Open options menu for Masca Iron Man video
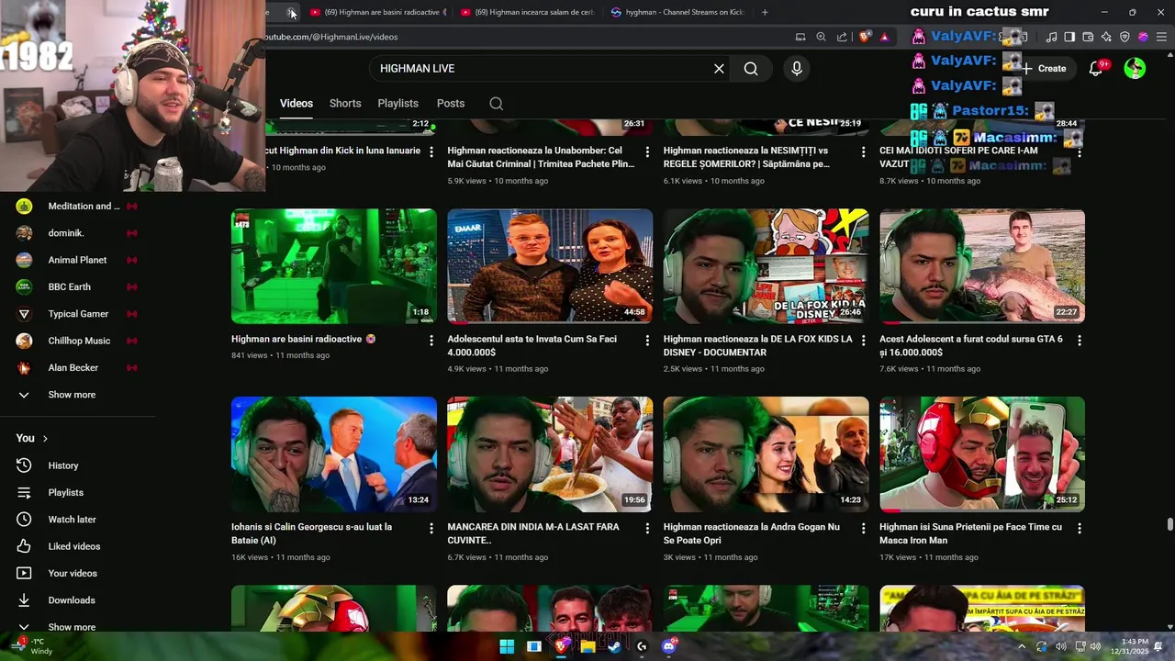 1080,529
